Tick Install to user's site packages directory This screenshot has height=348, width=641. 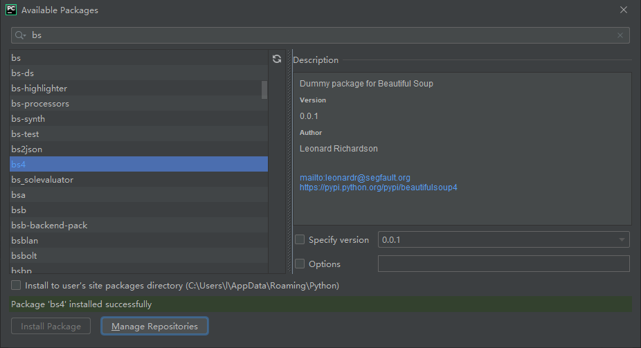click(x=16, y=285)
